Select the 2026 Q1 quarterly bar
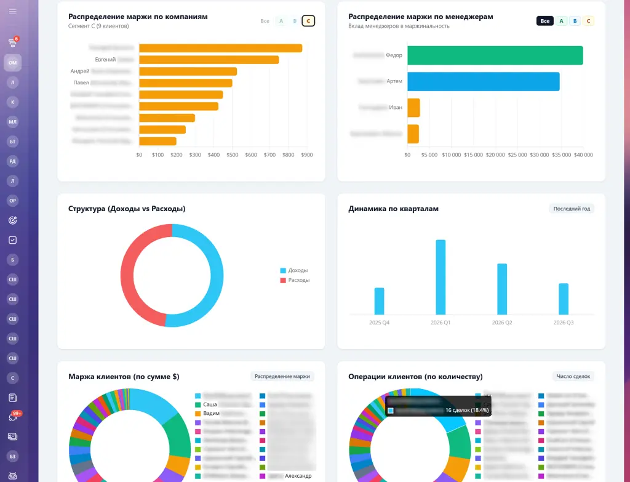Viewport: 630px width, 482px height. [x=441, y=277]
